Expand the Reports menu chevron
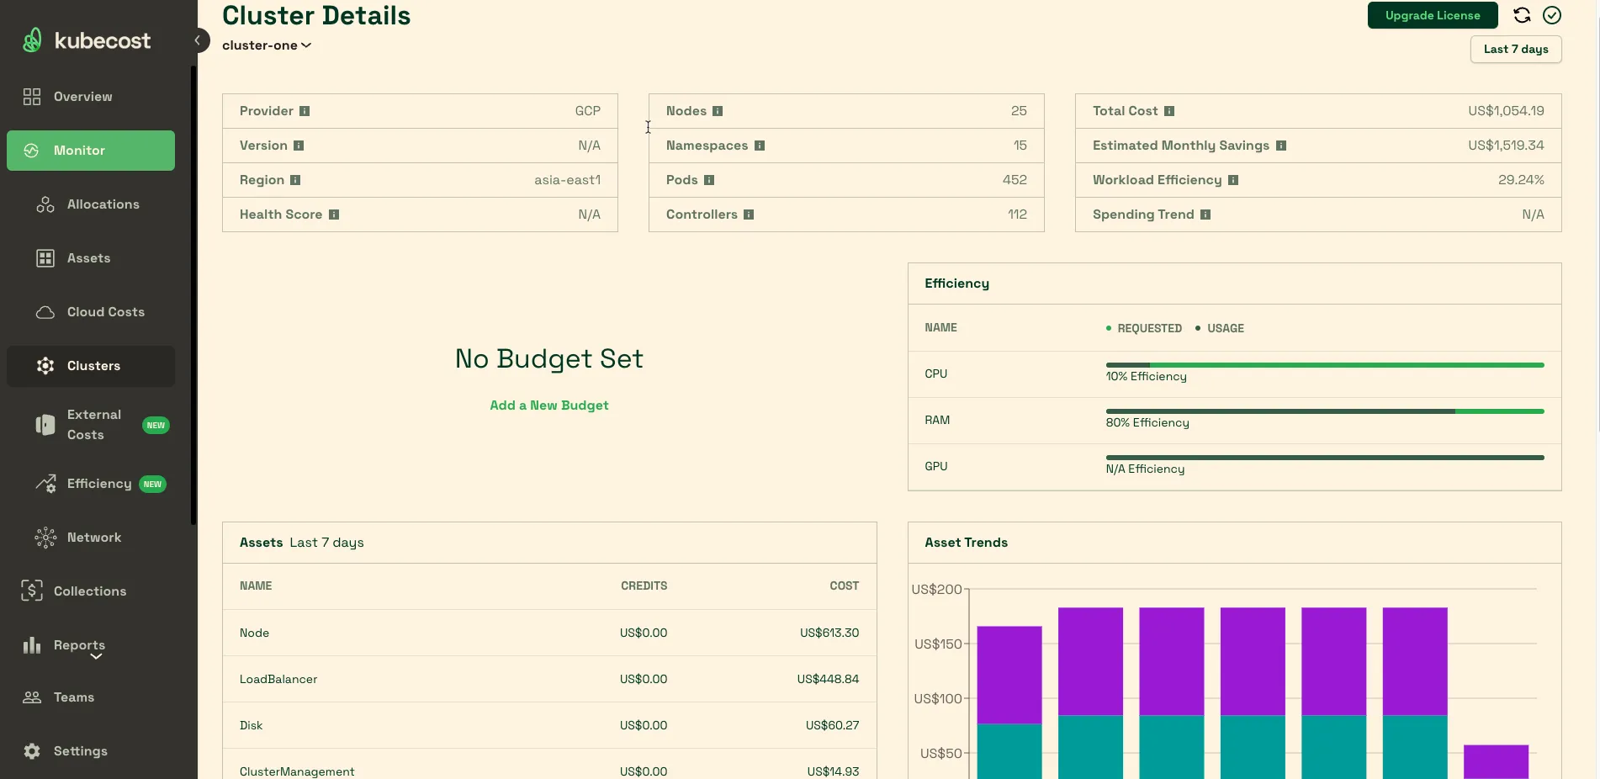 pos(97,656)
